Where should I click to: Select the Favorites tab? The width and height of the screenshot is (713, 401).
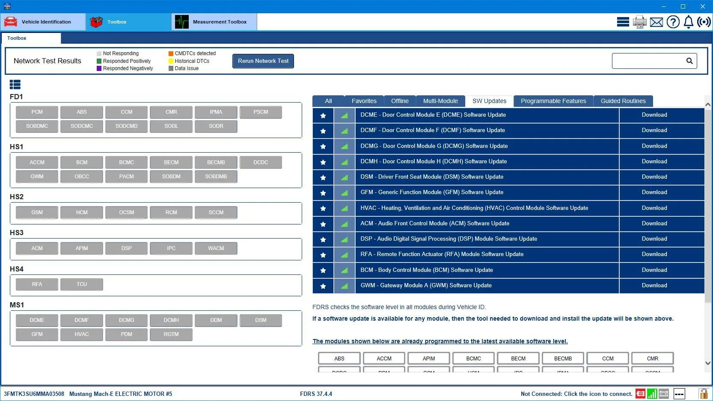click(x=364, y=101)
